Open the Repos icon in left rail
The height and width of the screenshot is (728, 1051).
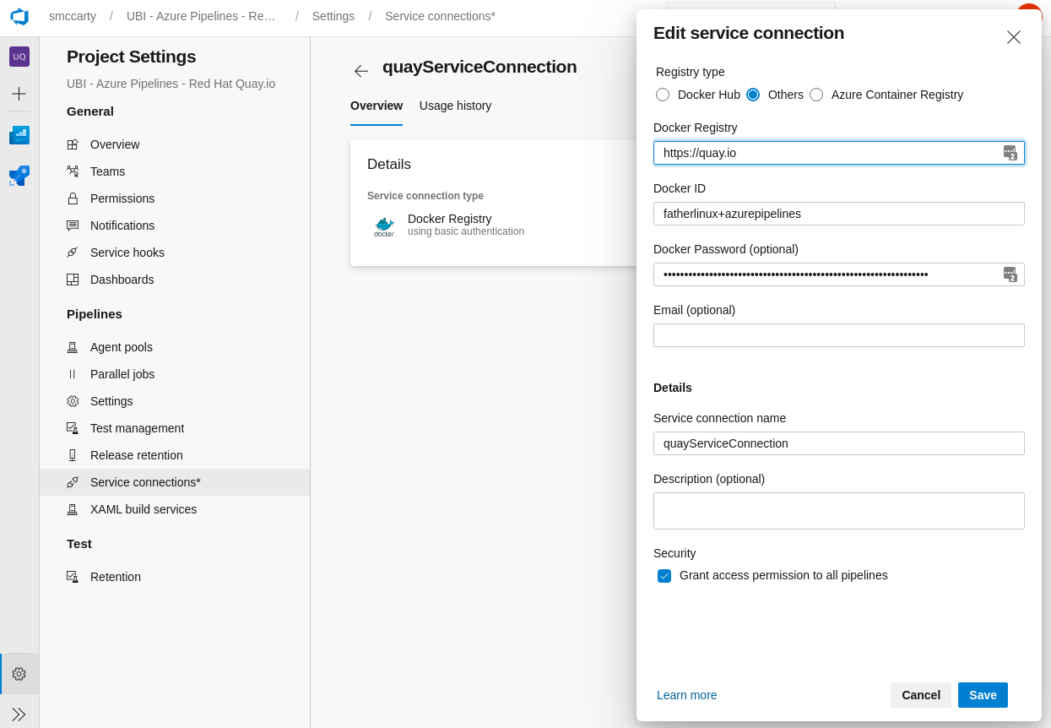pos(19,176)
